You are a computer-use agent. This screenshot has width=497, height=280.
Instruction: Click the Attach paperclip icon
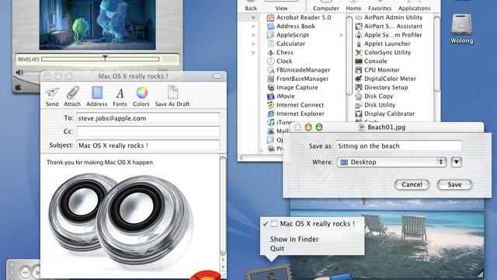(x=72, y=93)
